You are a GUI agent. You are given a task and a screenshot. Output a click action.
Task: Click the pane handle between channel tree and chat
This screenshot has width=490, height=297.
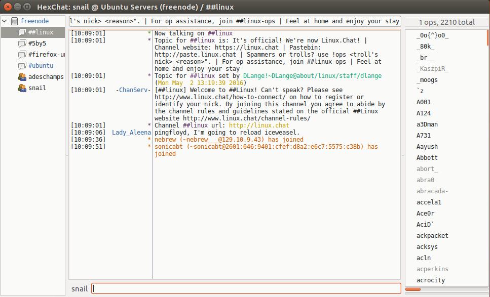pyautogui.click(x=67, y=155)
